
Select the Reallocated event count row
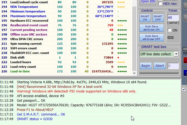[x=66, y=25]
